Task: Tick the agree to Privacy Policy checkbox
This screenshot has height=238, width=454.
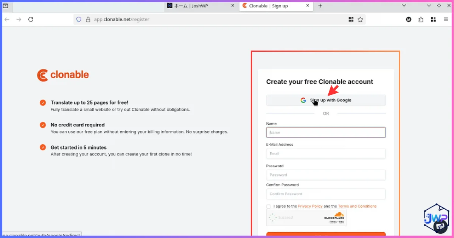Action: click(269, 207)
